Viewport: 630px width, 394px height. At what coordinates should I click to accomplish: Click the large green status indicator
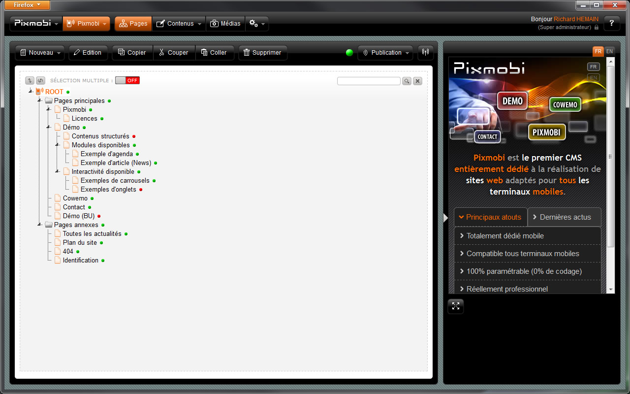point(349,53)
